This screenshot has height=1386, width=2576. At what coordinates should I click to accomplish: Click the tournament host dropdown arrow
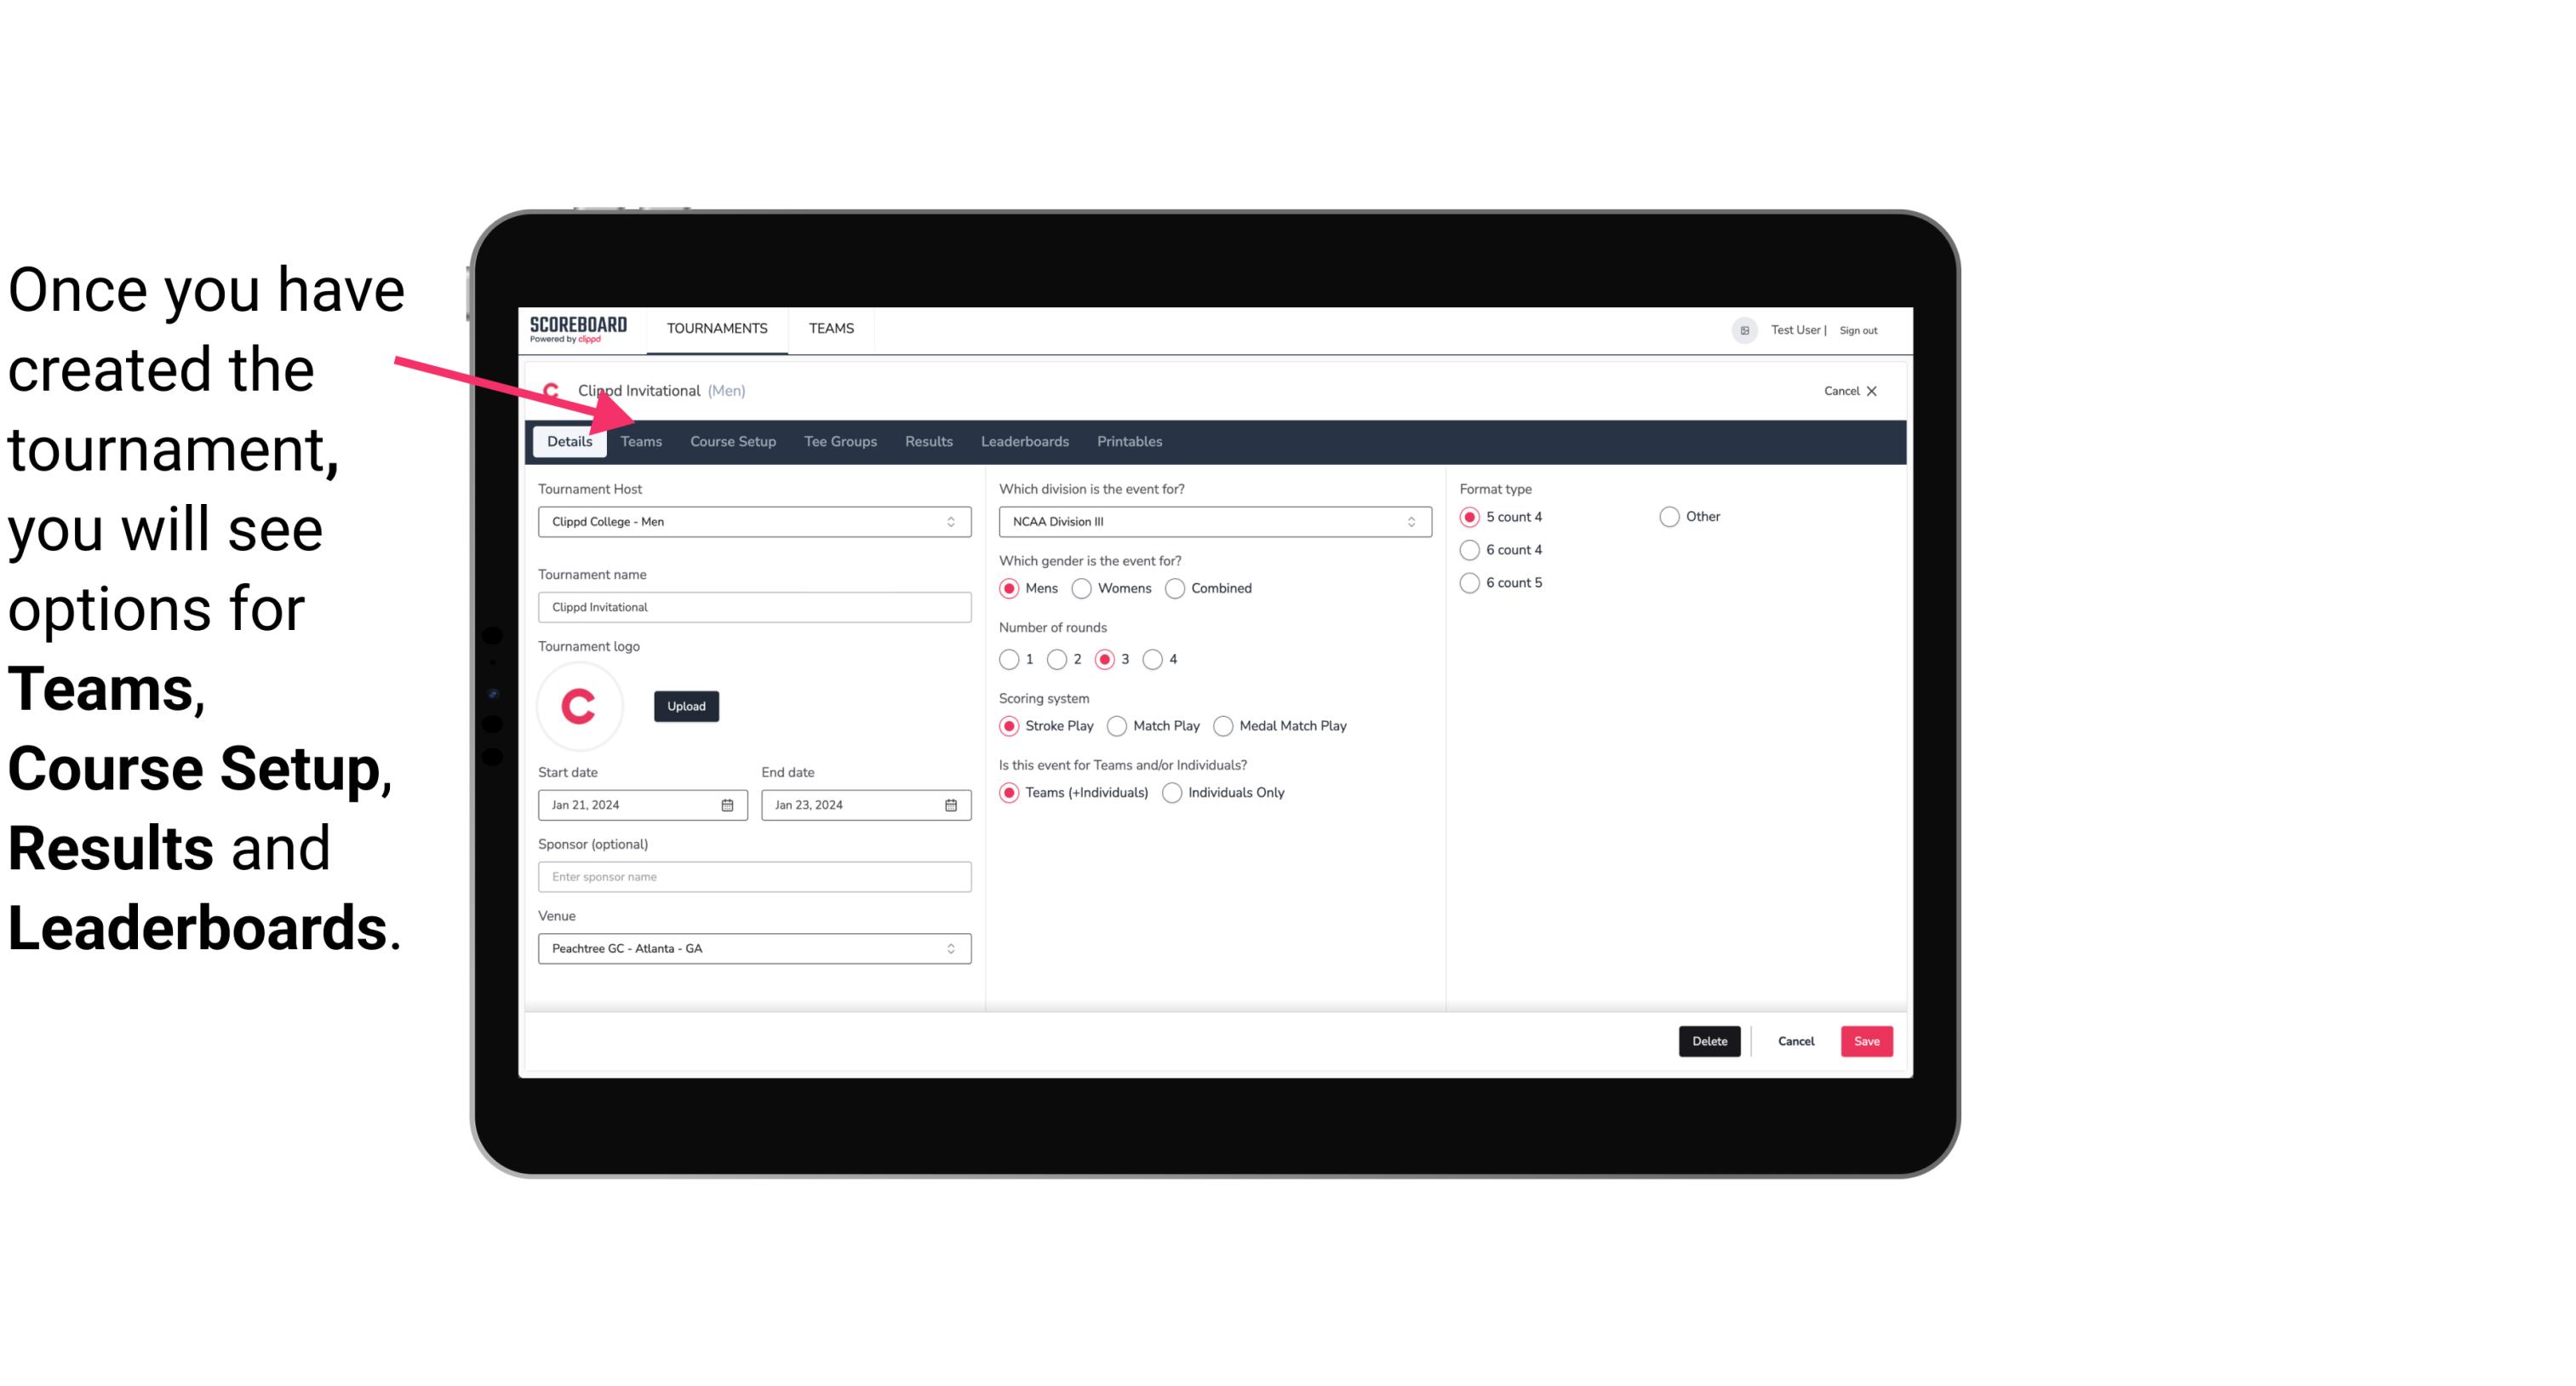pos(952,521)
